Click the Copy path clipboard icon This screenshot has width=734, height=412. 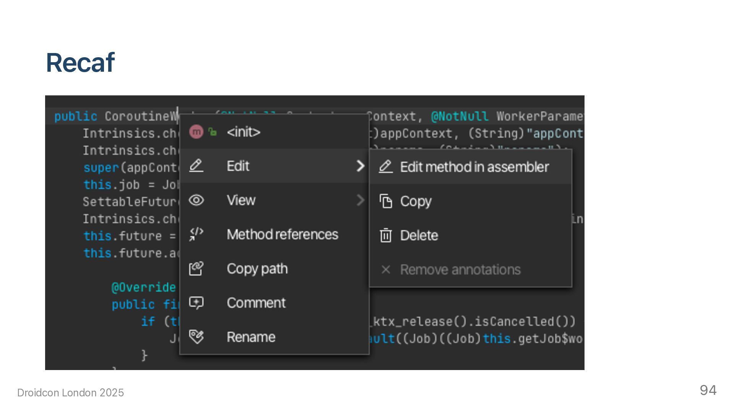196,269
